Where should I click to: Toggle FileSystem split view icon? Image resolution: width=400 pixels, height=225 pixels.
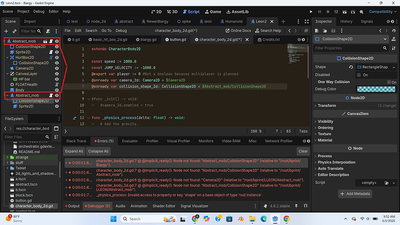coord(56,128)
